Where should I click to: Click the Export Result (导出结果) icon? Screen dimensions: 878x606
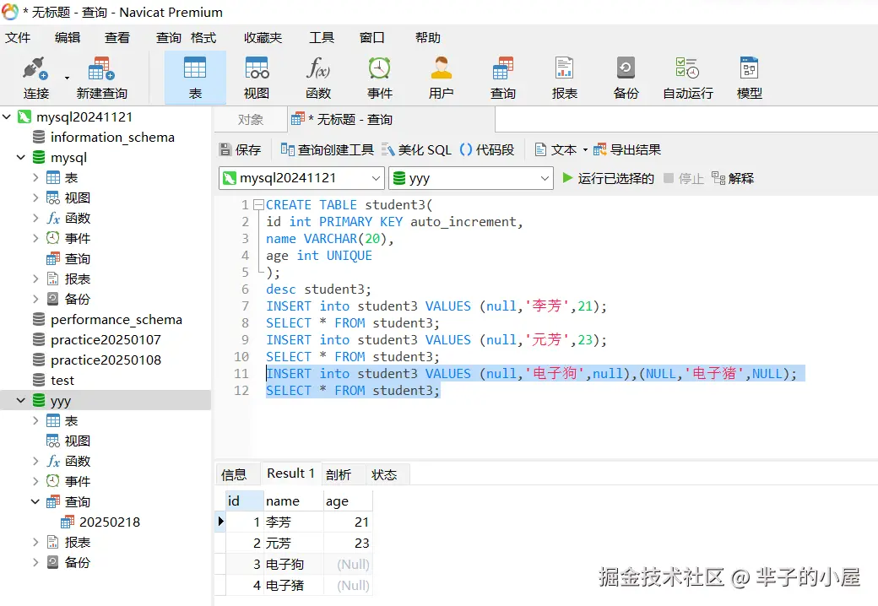click(599, 149)
